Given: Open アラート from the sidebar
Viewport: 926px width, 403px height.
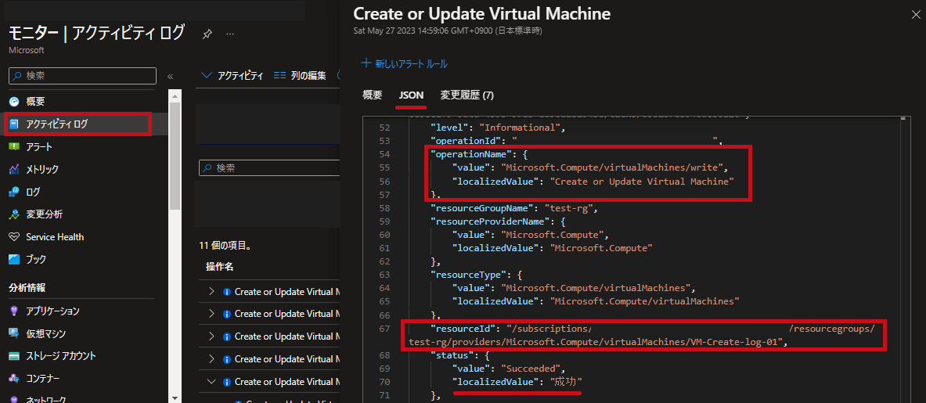Looking at the screenshot, I should click(x=39, y=146).
